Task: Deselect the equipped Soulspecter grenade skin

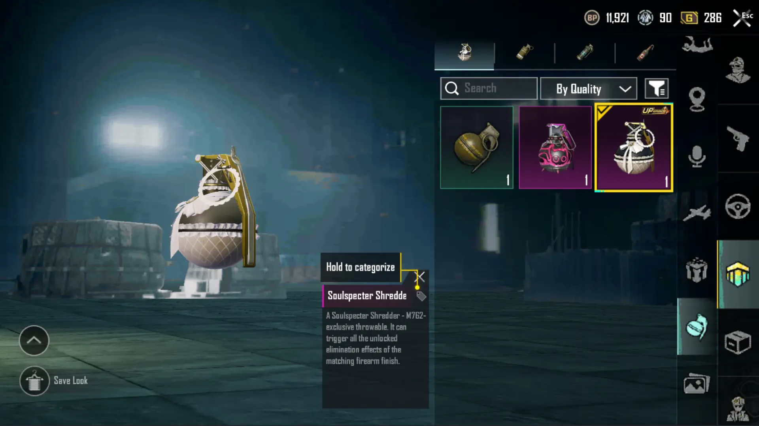Action: point(634,148)
